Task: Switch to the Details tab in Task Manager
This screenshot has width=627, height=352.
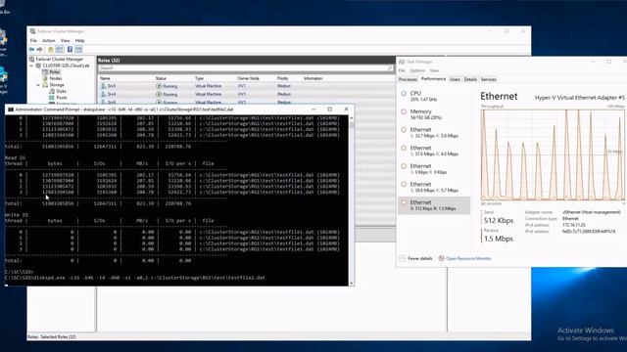Action: click(x=470, y=79)
